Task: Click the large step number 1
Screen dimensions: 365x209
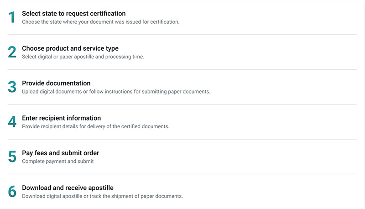Action: [12, 17]
